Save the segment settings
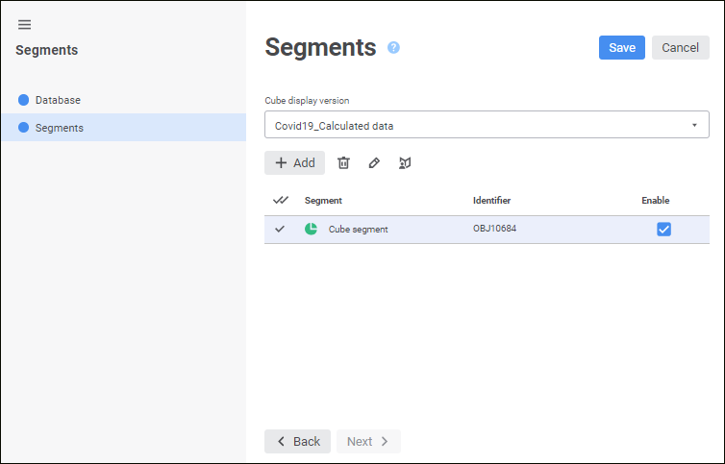The width and height of the screenshot is (725, 464). [621, 48]
